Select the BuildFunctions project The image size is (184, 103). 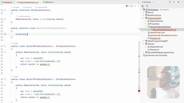154,15
